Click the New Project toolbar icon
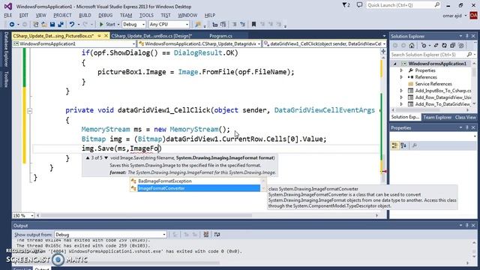The width and height of the screenshot is (480, 270). [36, 24]
